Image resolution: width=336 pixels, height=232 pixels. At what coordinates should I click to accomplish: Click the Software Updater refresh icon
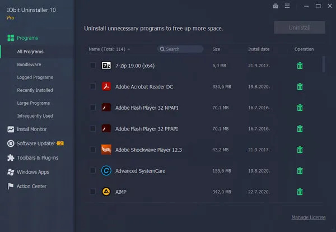(x=11, y=143)
